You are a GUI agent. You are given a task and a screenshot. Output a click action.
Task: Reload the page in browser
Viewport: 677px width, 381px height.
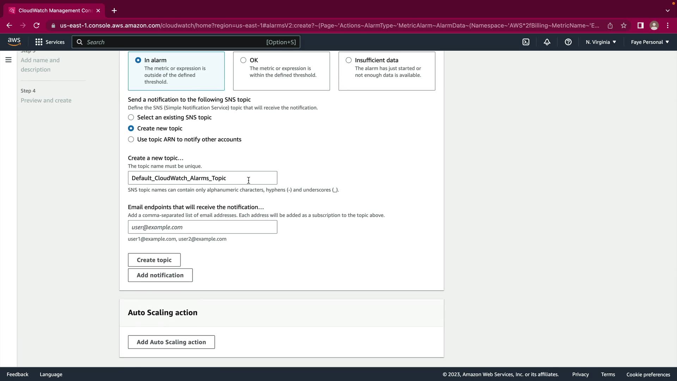(36, 25)
